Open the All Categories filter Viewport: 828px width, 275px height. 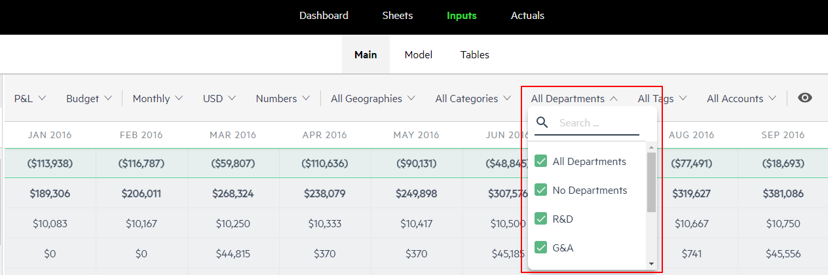pyautogui.click(x=473, y=98)
